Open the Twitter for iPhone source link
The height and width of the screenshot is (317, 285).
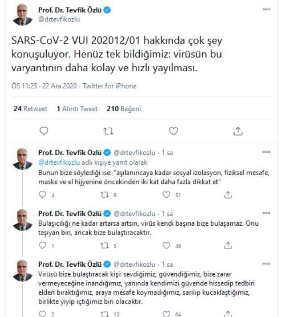[110, 86]
